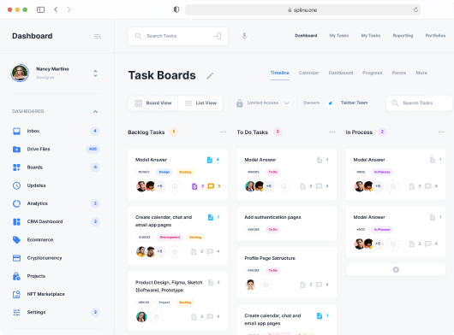Screen dimensions: 454x335
Task: Expand Nancy Martino profile switcher arrows
Action: 95,73
